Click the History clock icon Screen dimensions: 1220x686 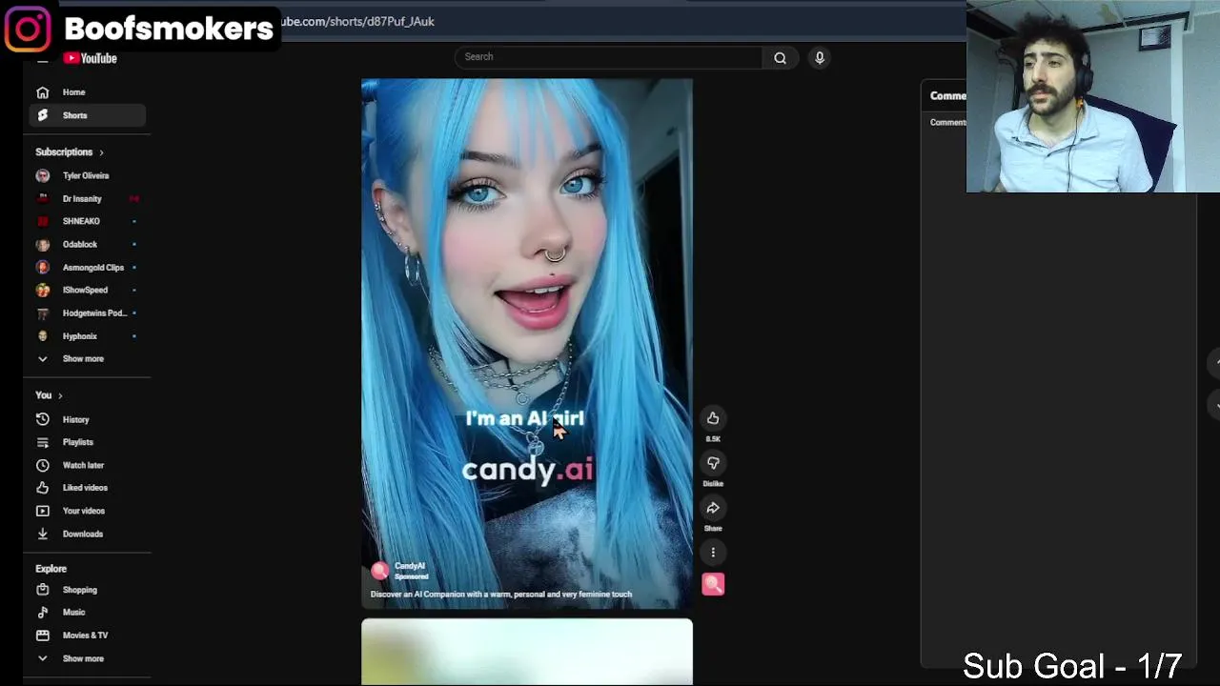point(42,419)
